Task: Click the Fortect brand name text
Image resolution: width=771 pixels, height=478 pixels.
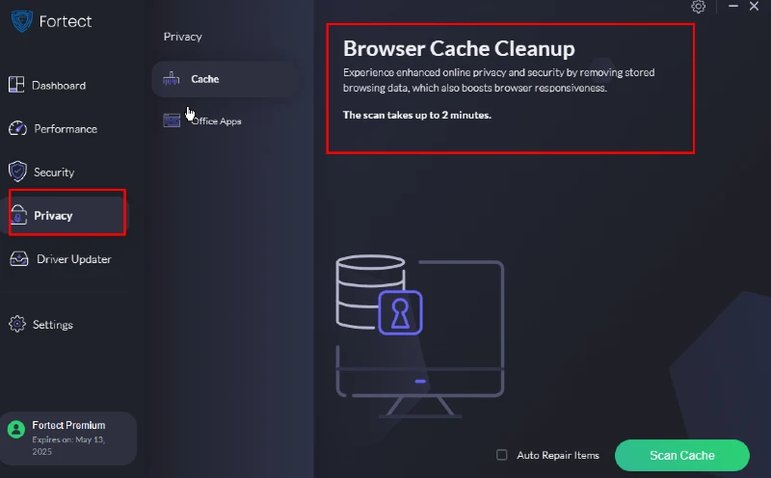Action: [x=66, y=21]
